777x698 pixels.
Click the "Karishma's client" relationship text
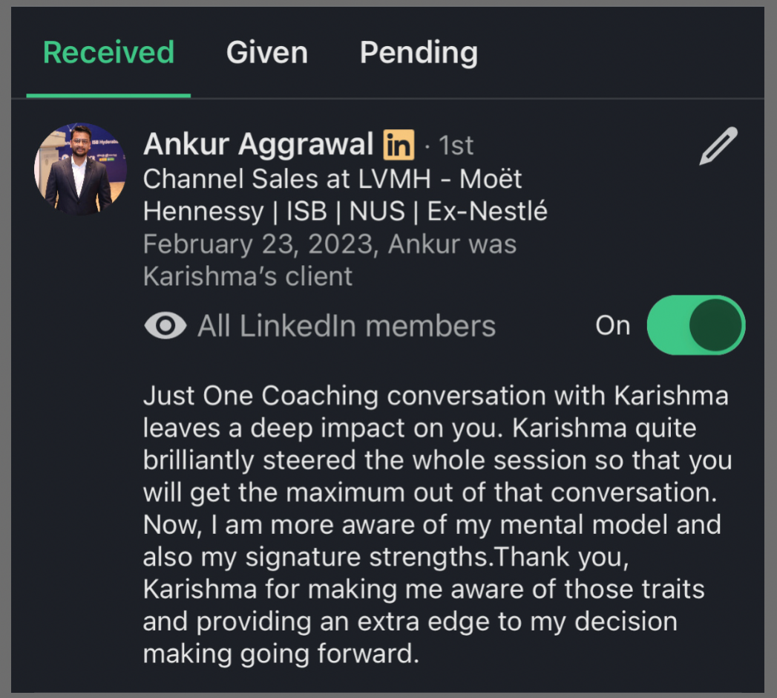(248, 276)
